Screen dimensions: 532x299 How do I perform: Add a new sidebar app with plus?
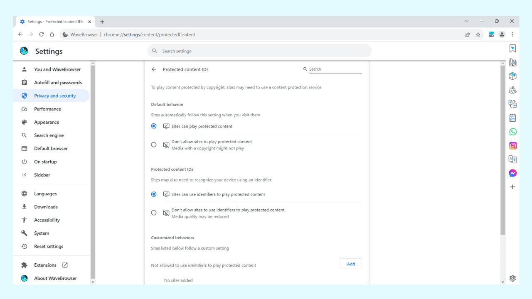pyautogui.click(x=512, y=187)
